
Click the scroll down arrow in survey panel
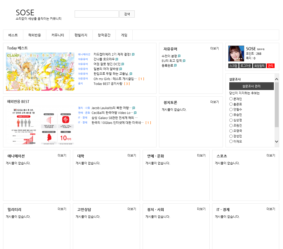point(277,141)
